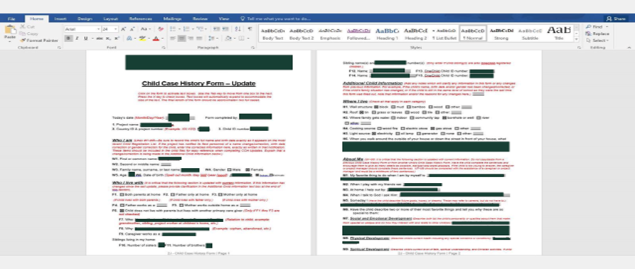
Task: Toggle Italic formatting
Action: click(77, 38)
